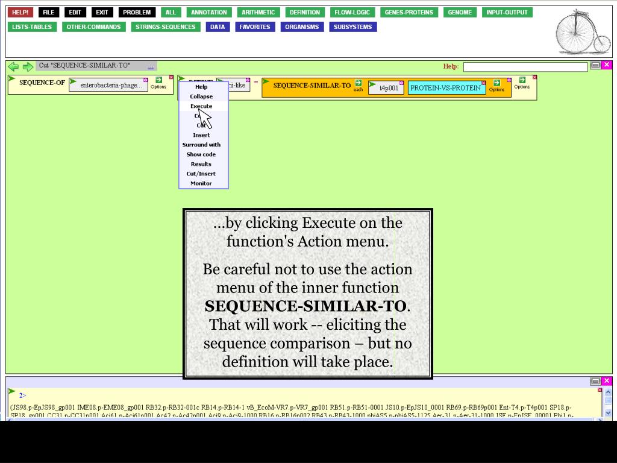The width and height of the screenshot is (617, 463).
Task: Open the blue SUBSYSTEMS menu
Action: [x=353, y=27]
